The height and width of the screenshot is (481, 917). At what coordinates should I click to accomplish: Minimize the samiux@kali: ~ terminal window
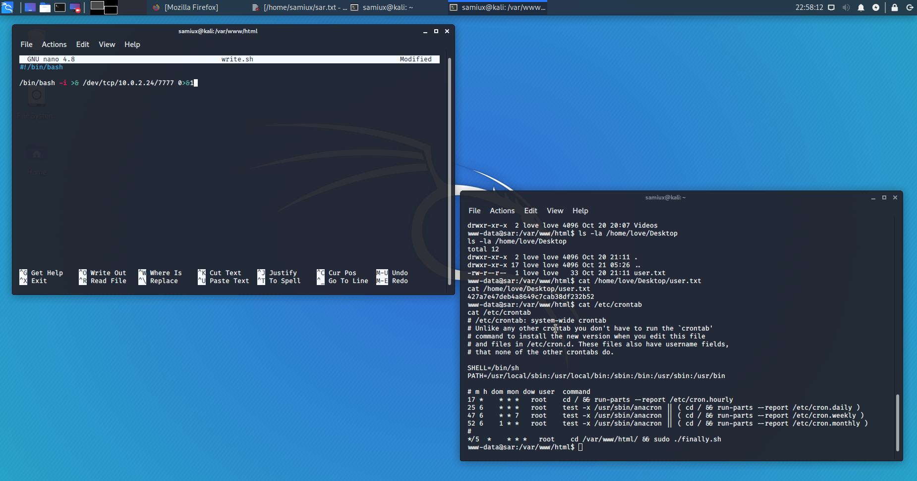tap(873, 197)
